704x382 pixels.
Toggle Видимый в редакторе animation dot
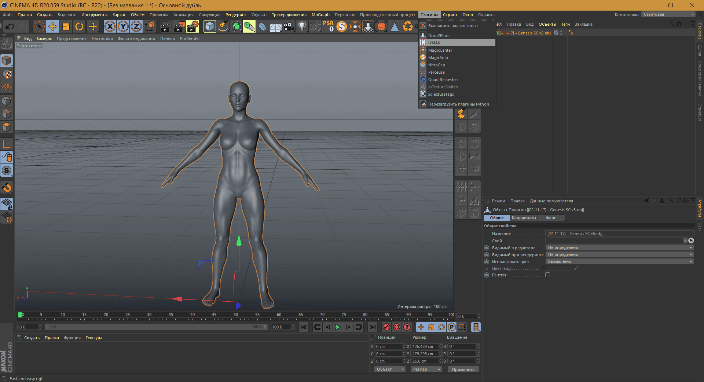[487, 248]
